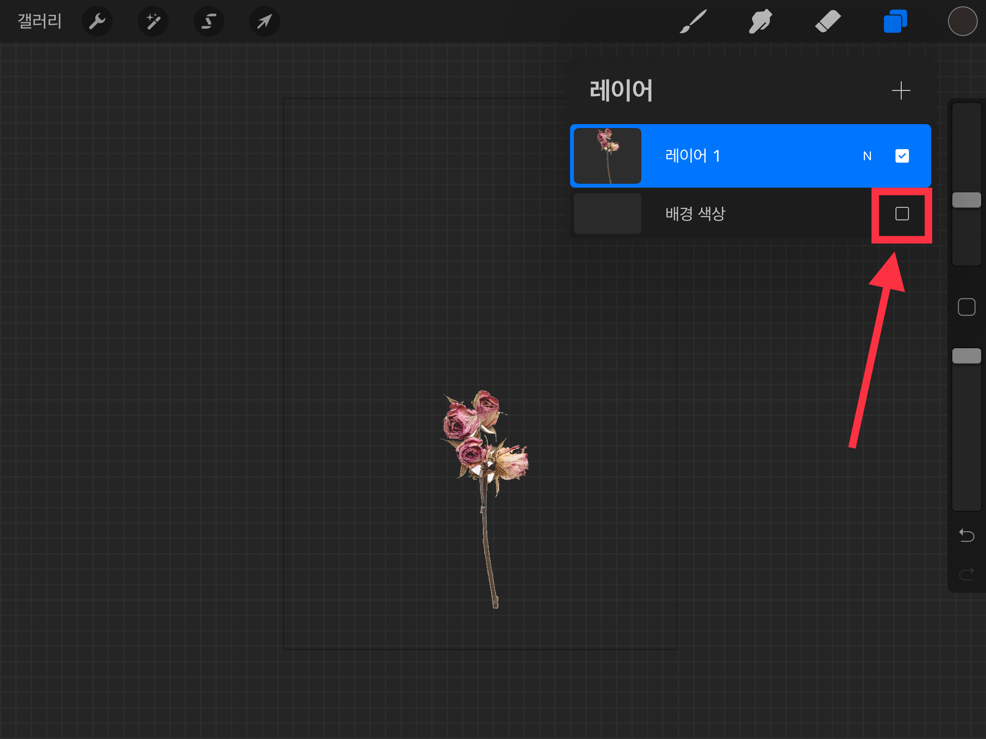Select the 레이어 1 row by name
The image size is (986, 739).
click(692, 156)
